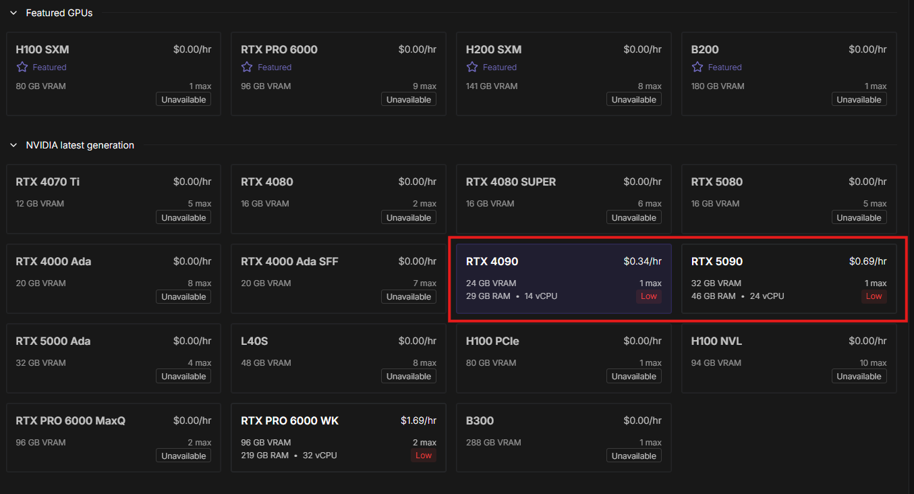The height and width of the screenshot is (494, 914).
Task: Choose the RTX 5090 GPU card
Action: coord(789,279)
